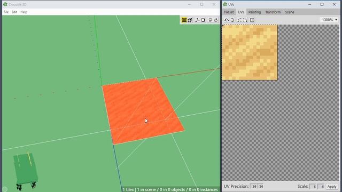Switch to the Tileset tab
Screen dimensions: 342x192
click(x=229, y=12)
